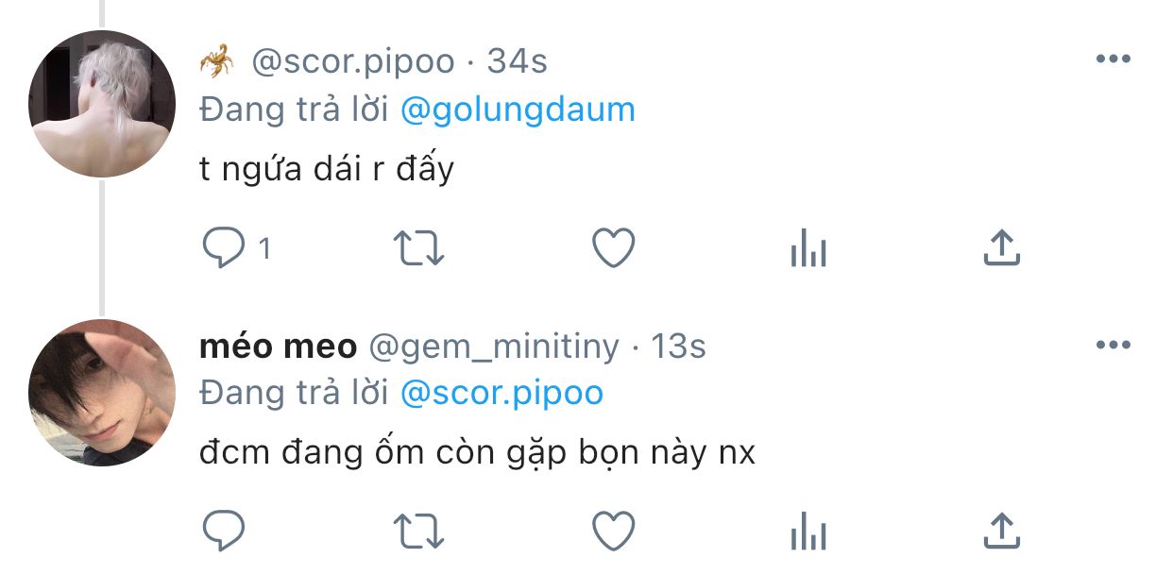View analytics for the méo meo tweet

(x=807, y=533)
